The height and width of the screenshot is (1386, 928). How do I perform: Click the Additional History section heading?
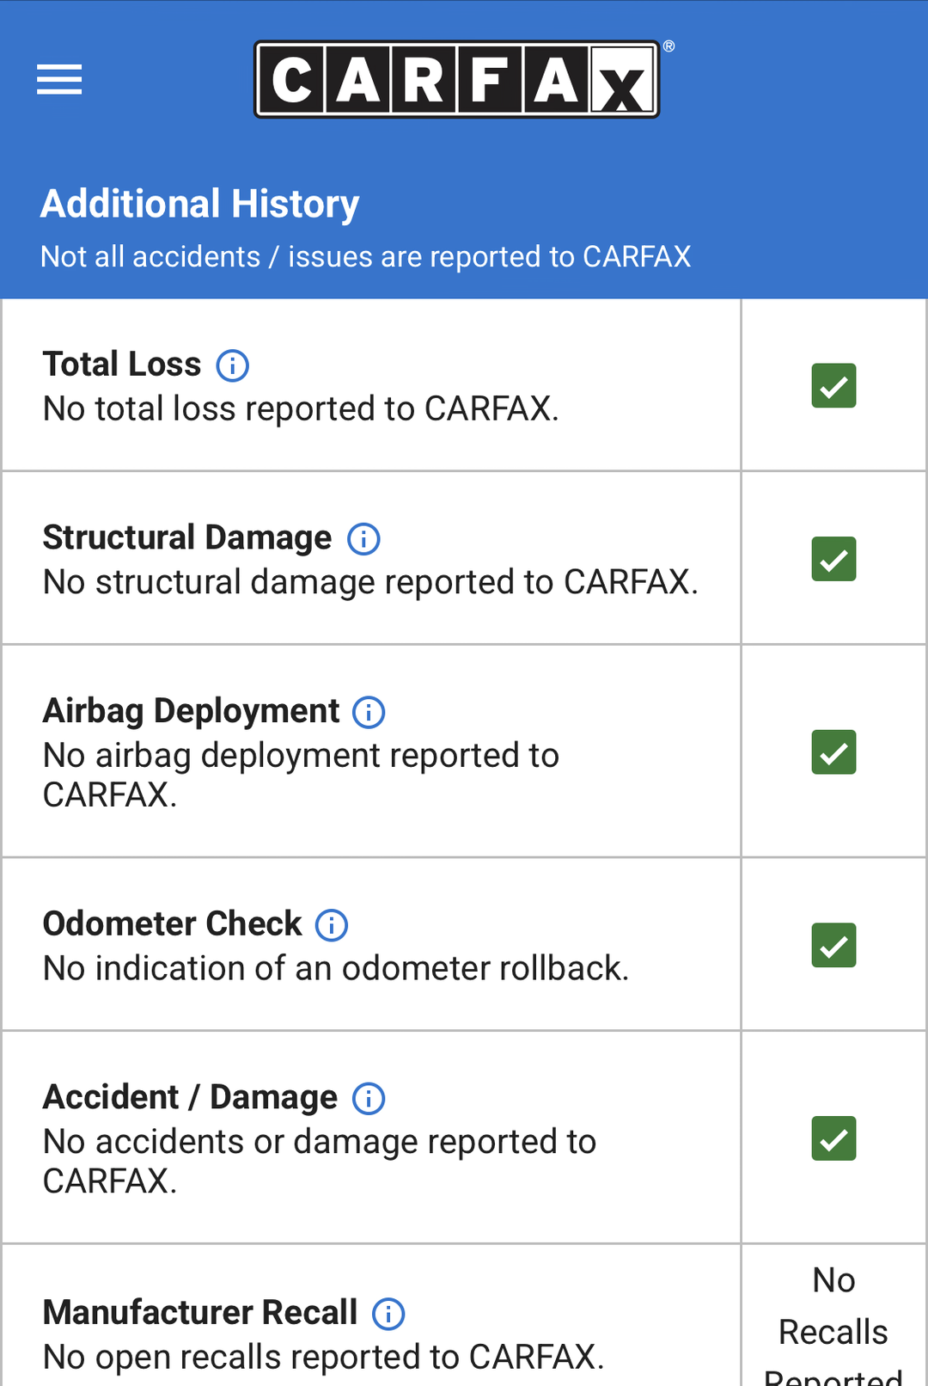click(200, 205)
